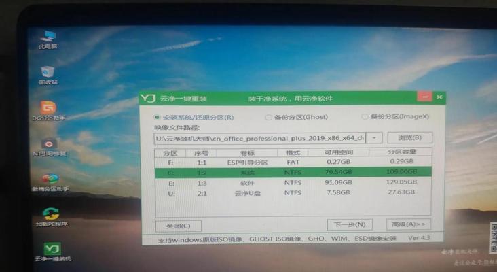Launch the NT引导修复 desktop icon
The height and width of the screenshot is (272, 497).
[x=49, y=148]
